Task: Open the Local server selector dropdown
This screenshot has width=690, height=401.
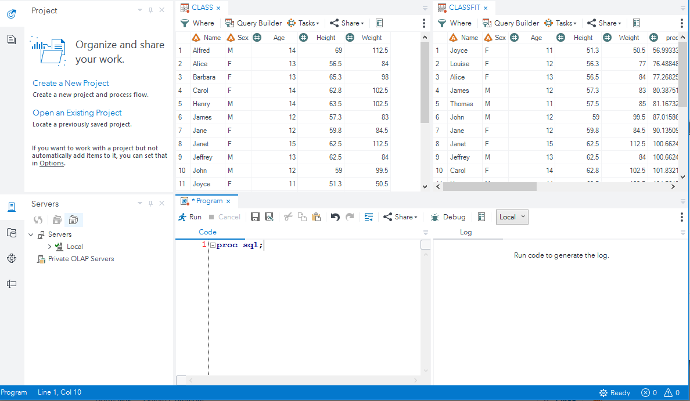Action: (x=512, y=216)
